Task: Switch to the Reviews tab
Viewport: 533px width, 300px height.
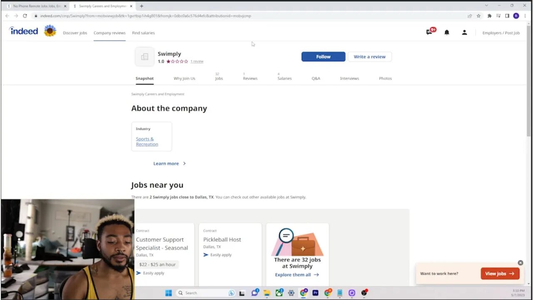Action: pyautogui.click(x=250, y=77)
